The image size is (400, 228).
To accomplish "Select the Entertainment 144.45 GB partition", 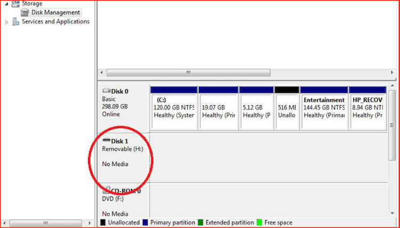I will pos(324,108).
